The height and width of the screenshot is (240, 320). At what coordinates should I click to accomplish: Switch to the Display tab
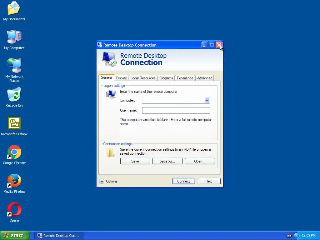click(x=122, y=78)
